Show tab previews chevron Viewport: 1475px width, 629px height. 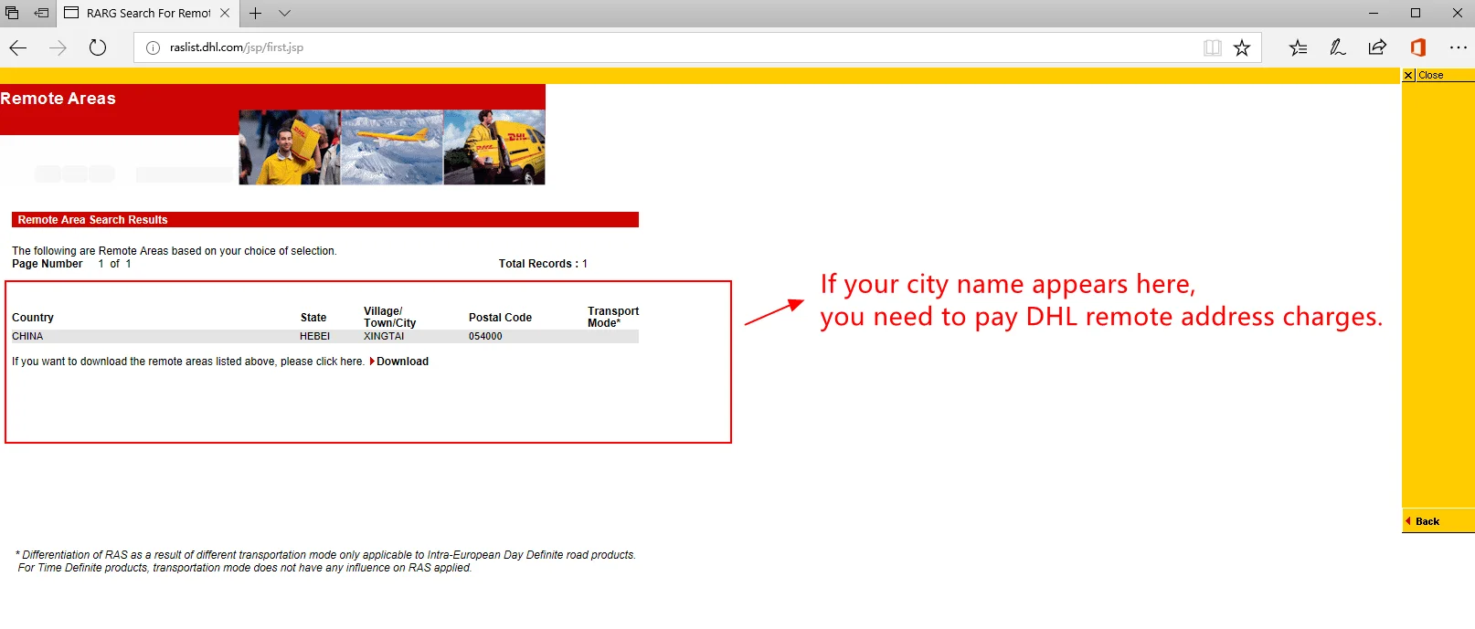pyautogui.click(x=285, y=13)
